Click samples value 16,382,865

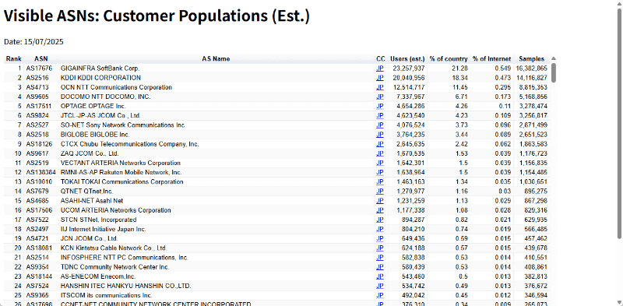tap(532, 69)
